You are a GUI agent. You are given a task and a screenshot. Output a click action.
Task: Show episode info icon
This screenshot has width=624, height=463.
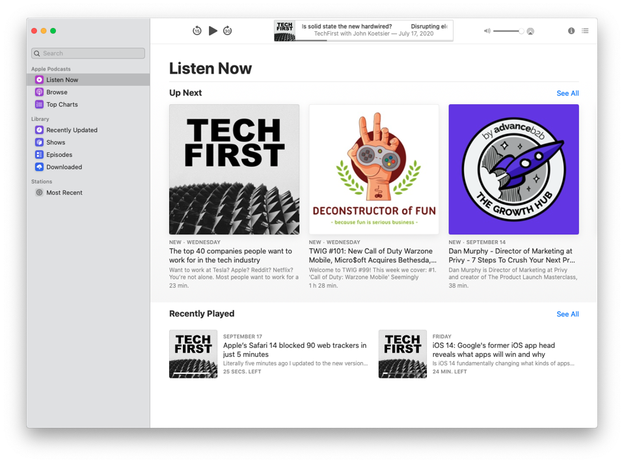(571, 31)
